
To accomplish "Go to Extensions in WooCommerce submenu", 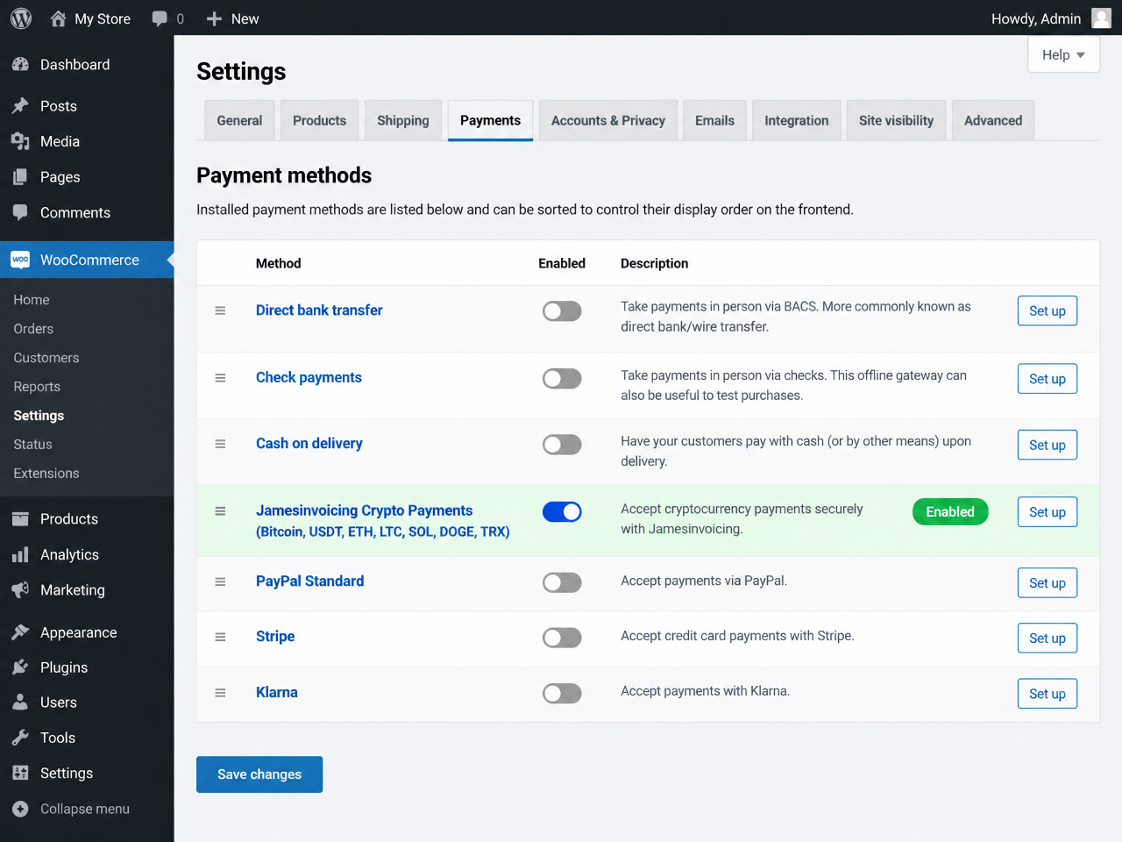I will 46,474.
